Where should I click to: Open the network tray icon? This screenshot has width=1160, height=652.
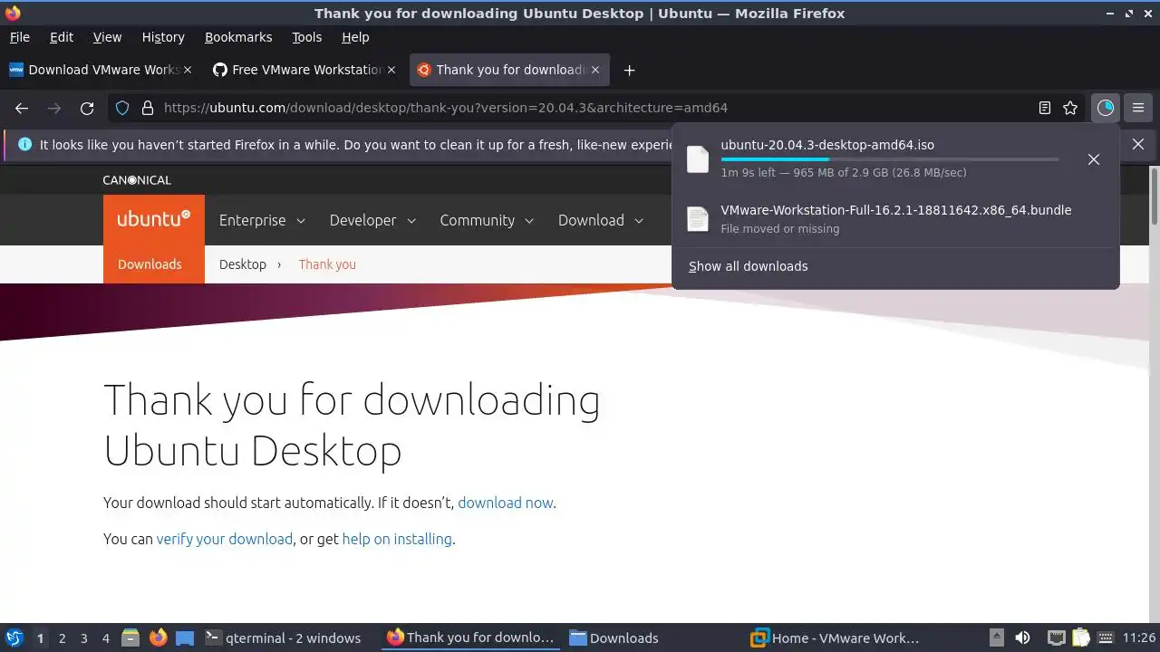1056,638
